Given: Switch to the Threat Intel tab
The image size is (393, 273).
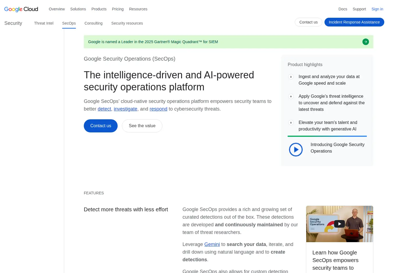Looking at the screenshot, I should tap(44, 23).
